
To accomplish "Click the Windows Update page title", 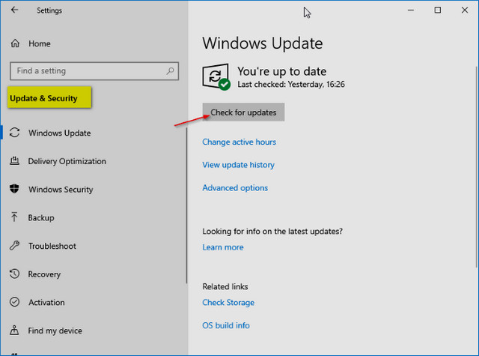I will click(x=263, y=43).
